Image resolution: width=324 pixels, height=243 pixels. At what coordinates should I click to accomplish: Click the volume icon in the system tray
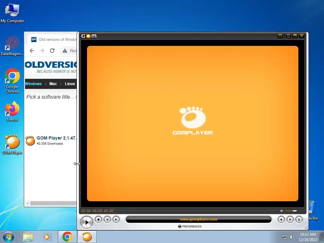[292, 237]
